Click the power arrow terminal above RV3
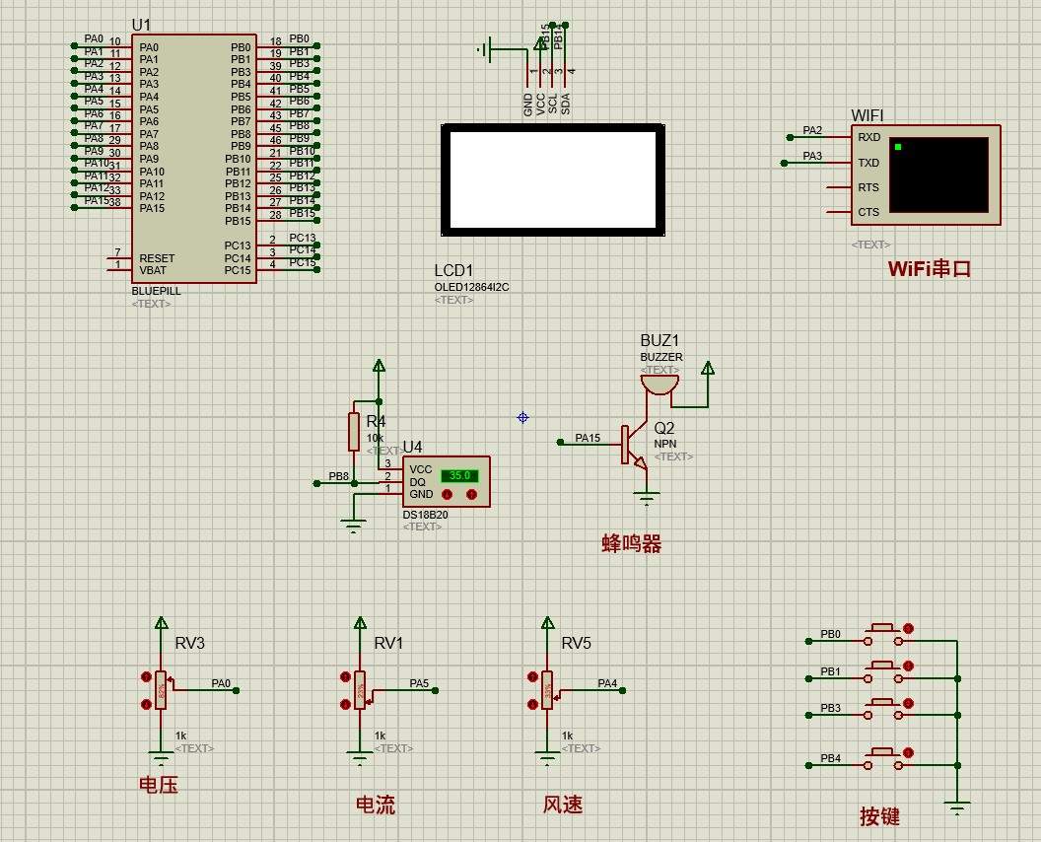The image size is (1041, 842). tap(161, 623)
